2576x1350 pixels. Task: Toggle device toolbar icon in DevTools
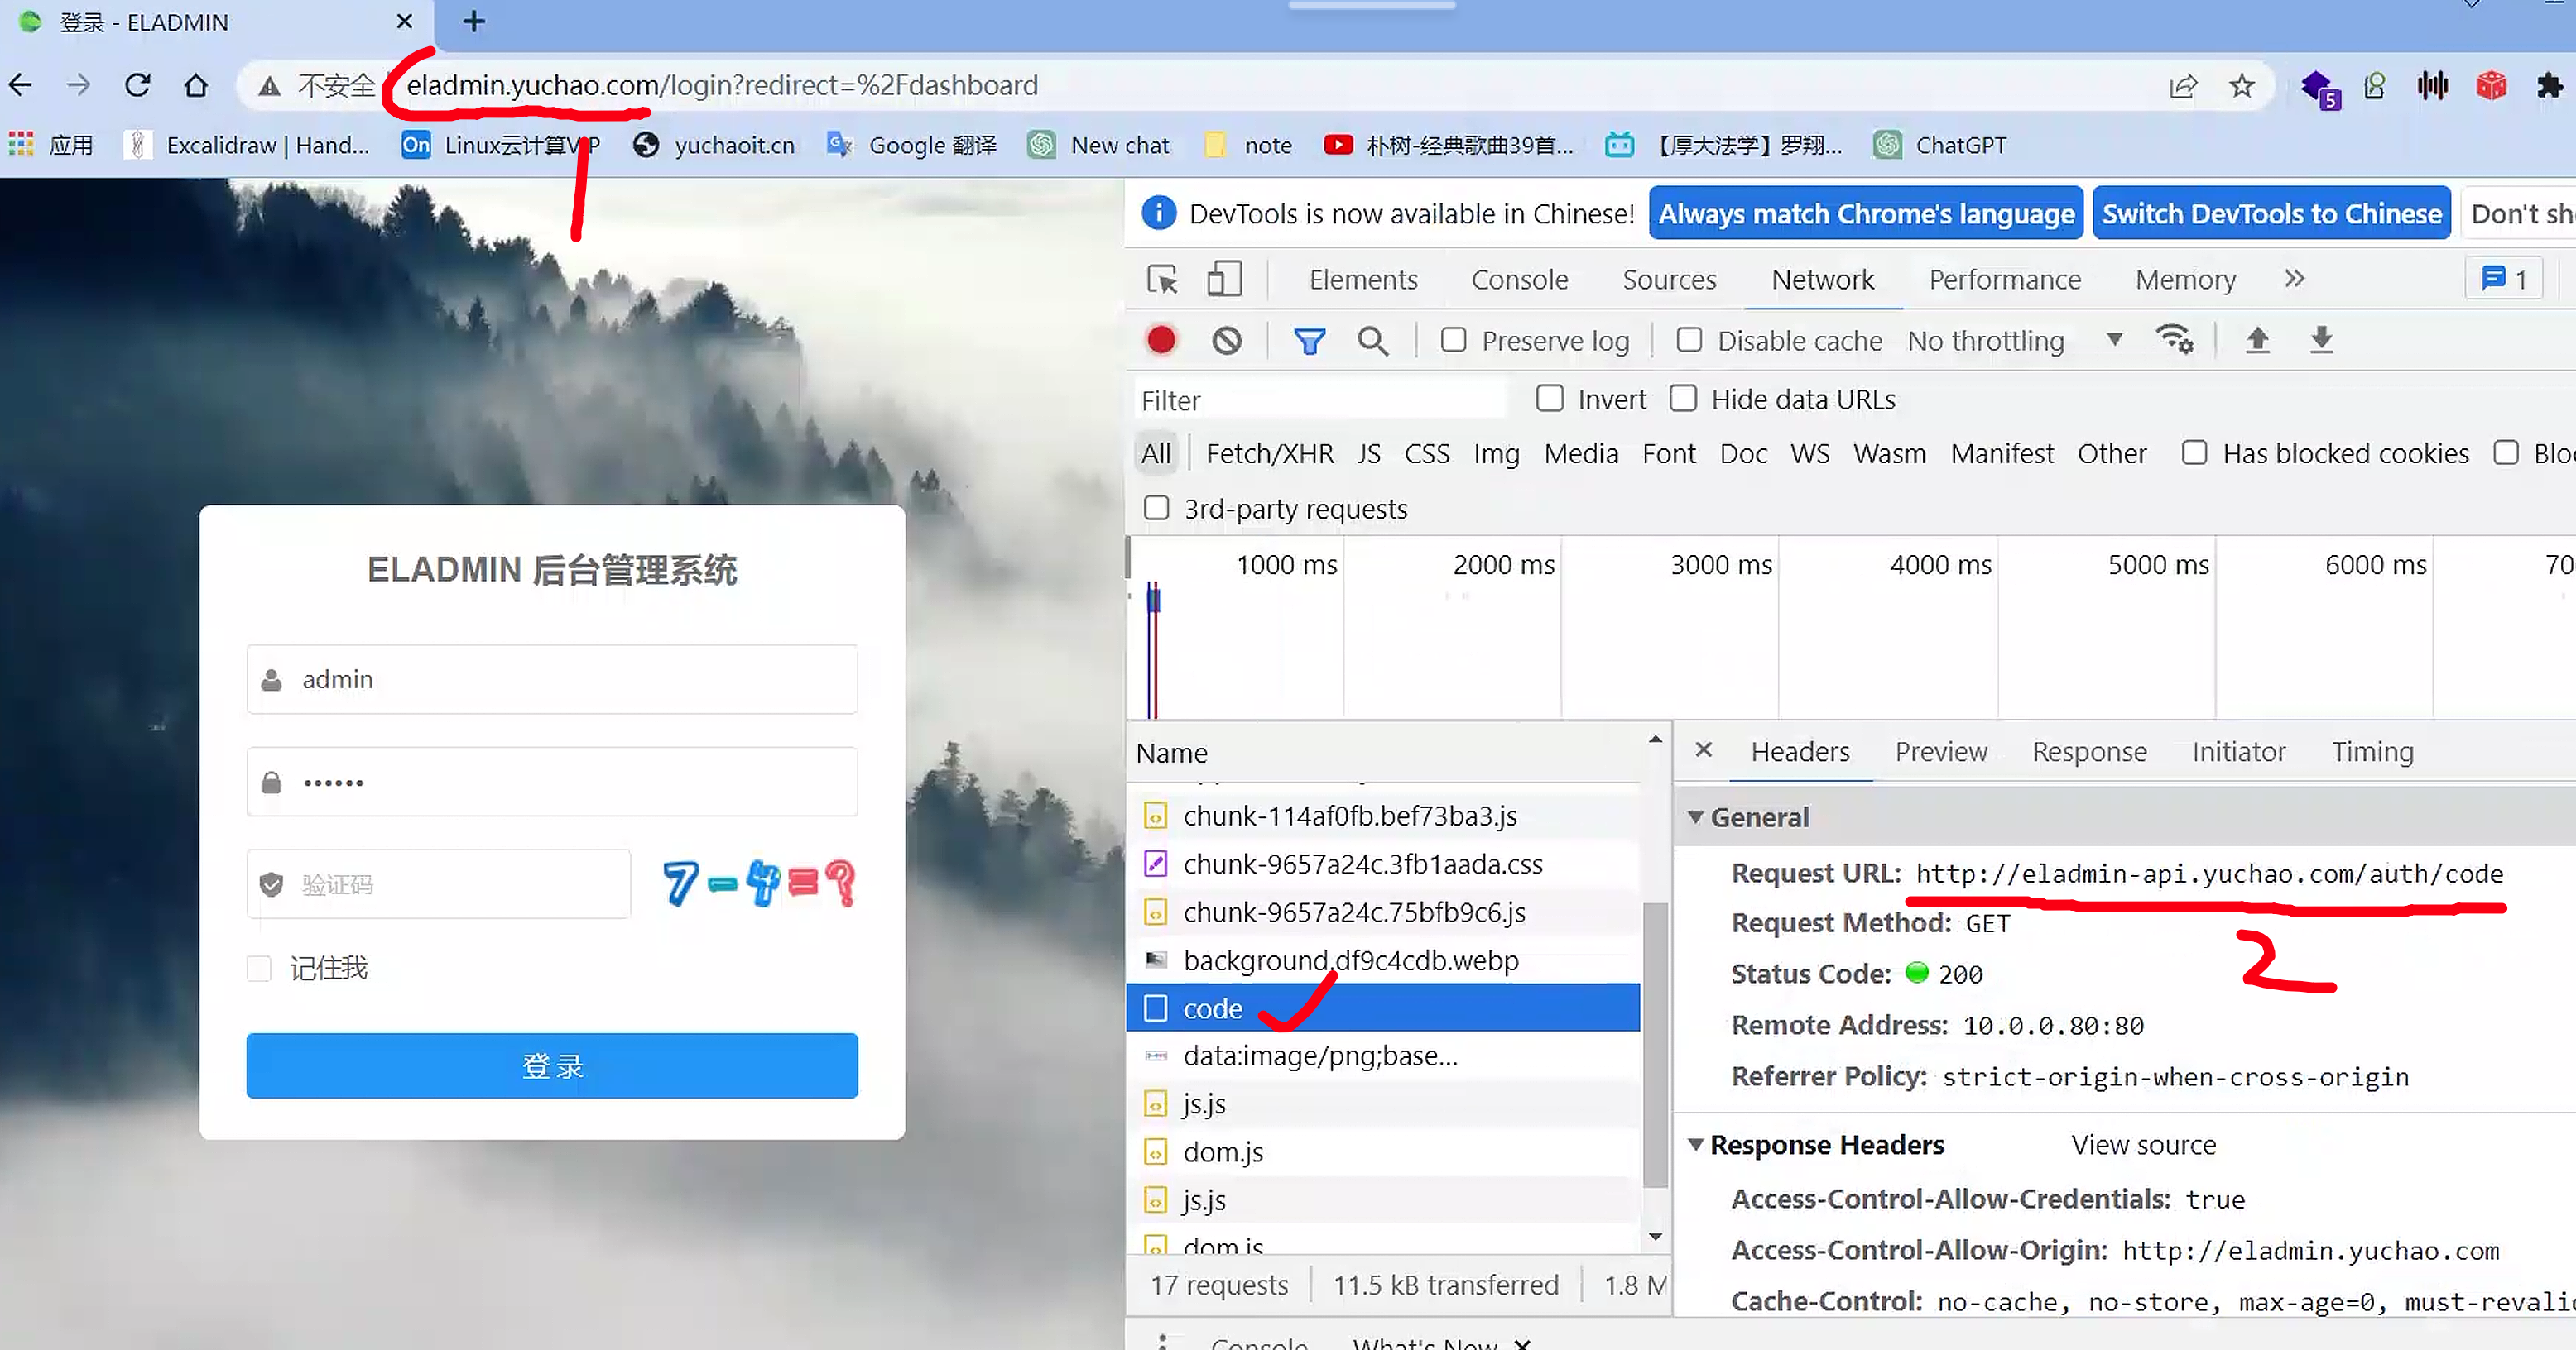[x=1224, y=279]
